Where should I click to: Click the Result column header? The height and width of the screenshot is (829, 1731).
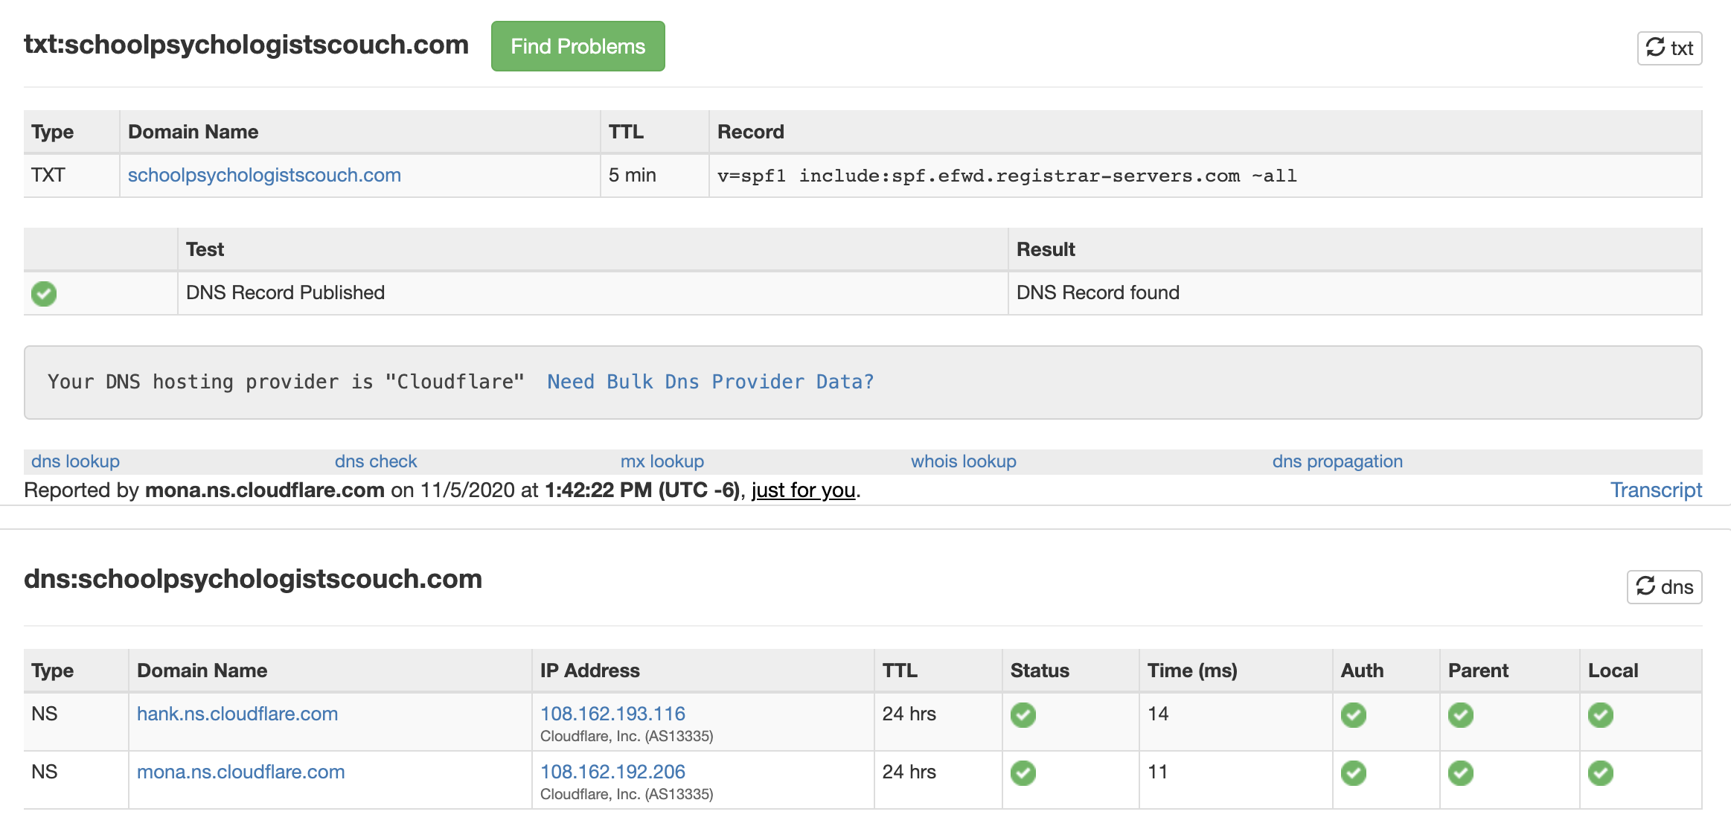click(1354, 249)
